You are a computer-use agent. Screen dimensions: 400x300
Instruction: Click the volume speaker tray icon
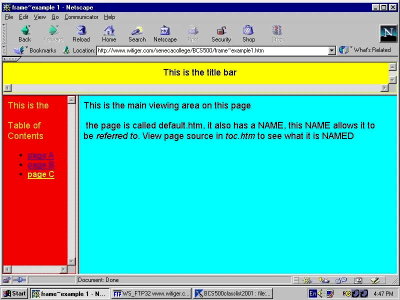tap(320, 293)
